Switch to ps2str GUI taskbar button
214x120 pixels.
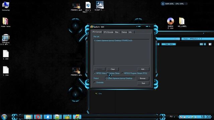77,117
